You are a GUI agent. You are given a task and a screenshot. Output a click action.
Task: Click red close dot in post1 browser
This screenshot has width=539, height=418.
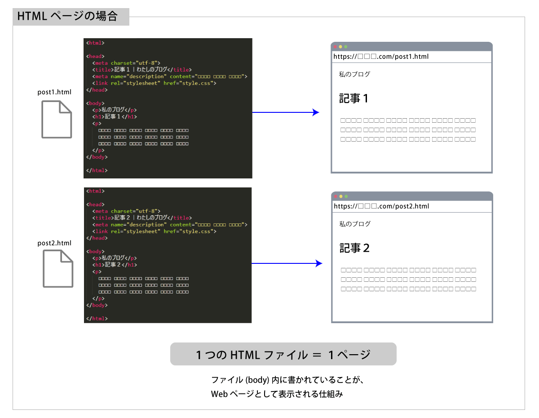click(335, 47)
